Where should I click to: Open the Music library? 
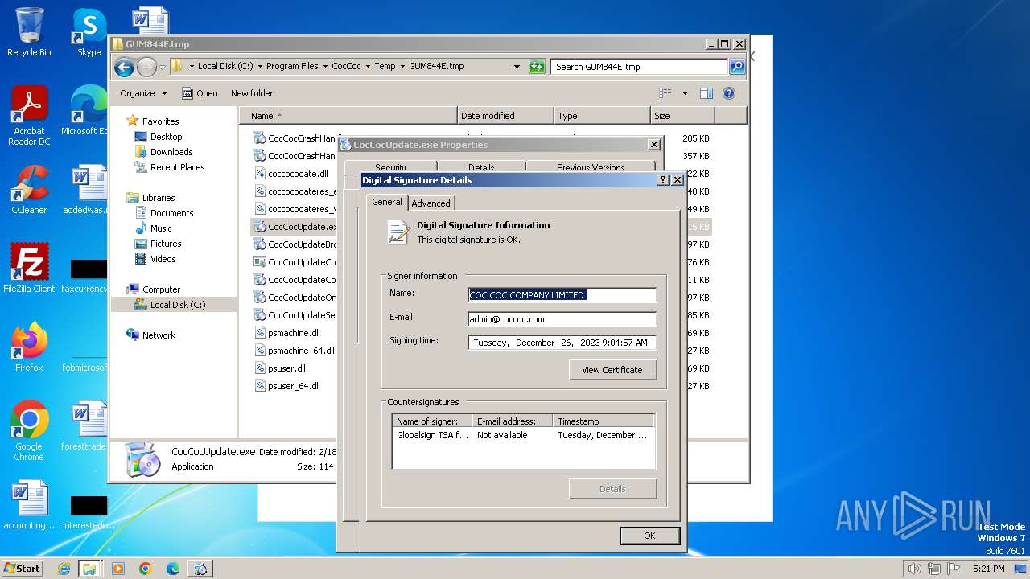click(161, 228)
